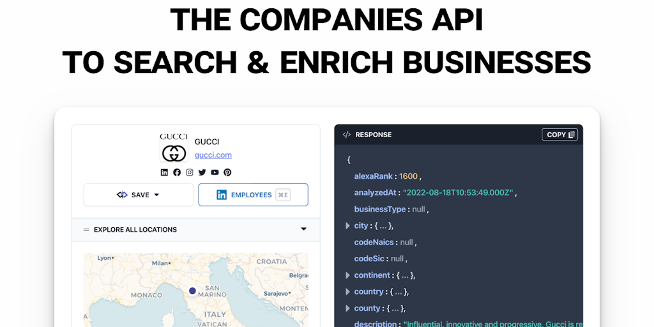
Task: Click the Gucci logo image
Action: click(x=174, y=148)
